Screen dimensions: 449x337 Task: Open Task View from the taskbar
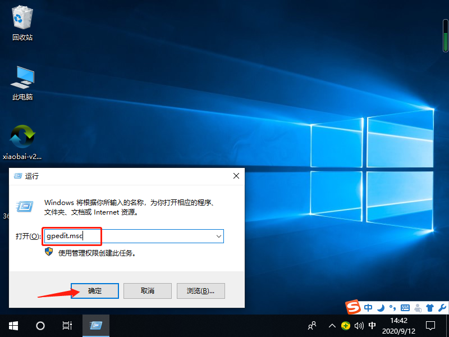67,326
